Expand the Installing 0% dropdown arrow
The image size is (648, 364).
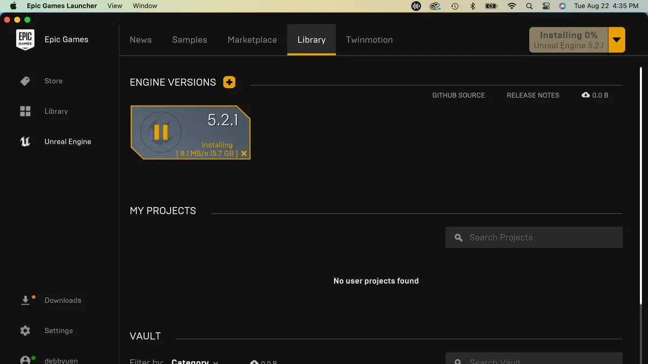click(x=617, y=40)
